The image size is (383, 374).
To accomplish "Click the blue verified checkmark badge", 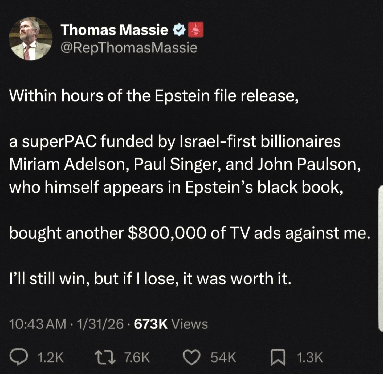I will [x=179, y=30].
